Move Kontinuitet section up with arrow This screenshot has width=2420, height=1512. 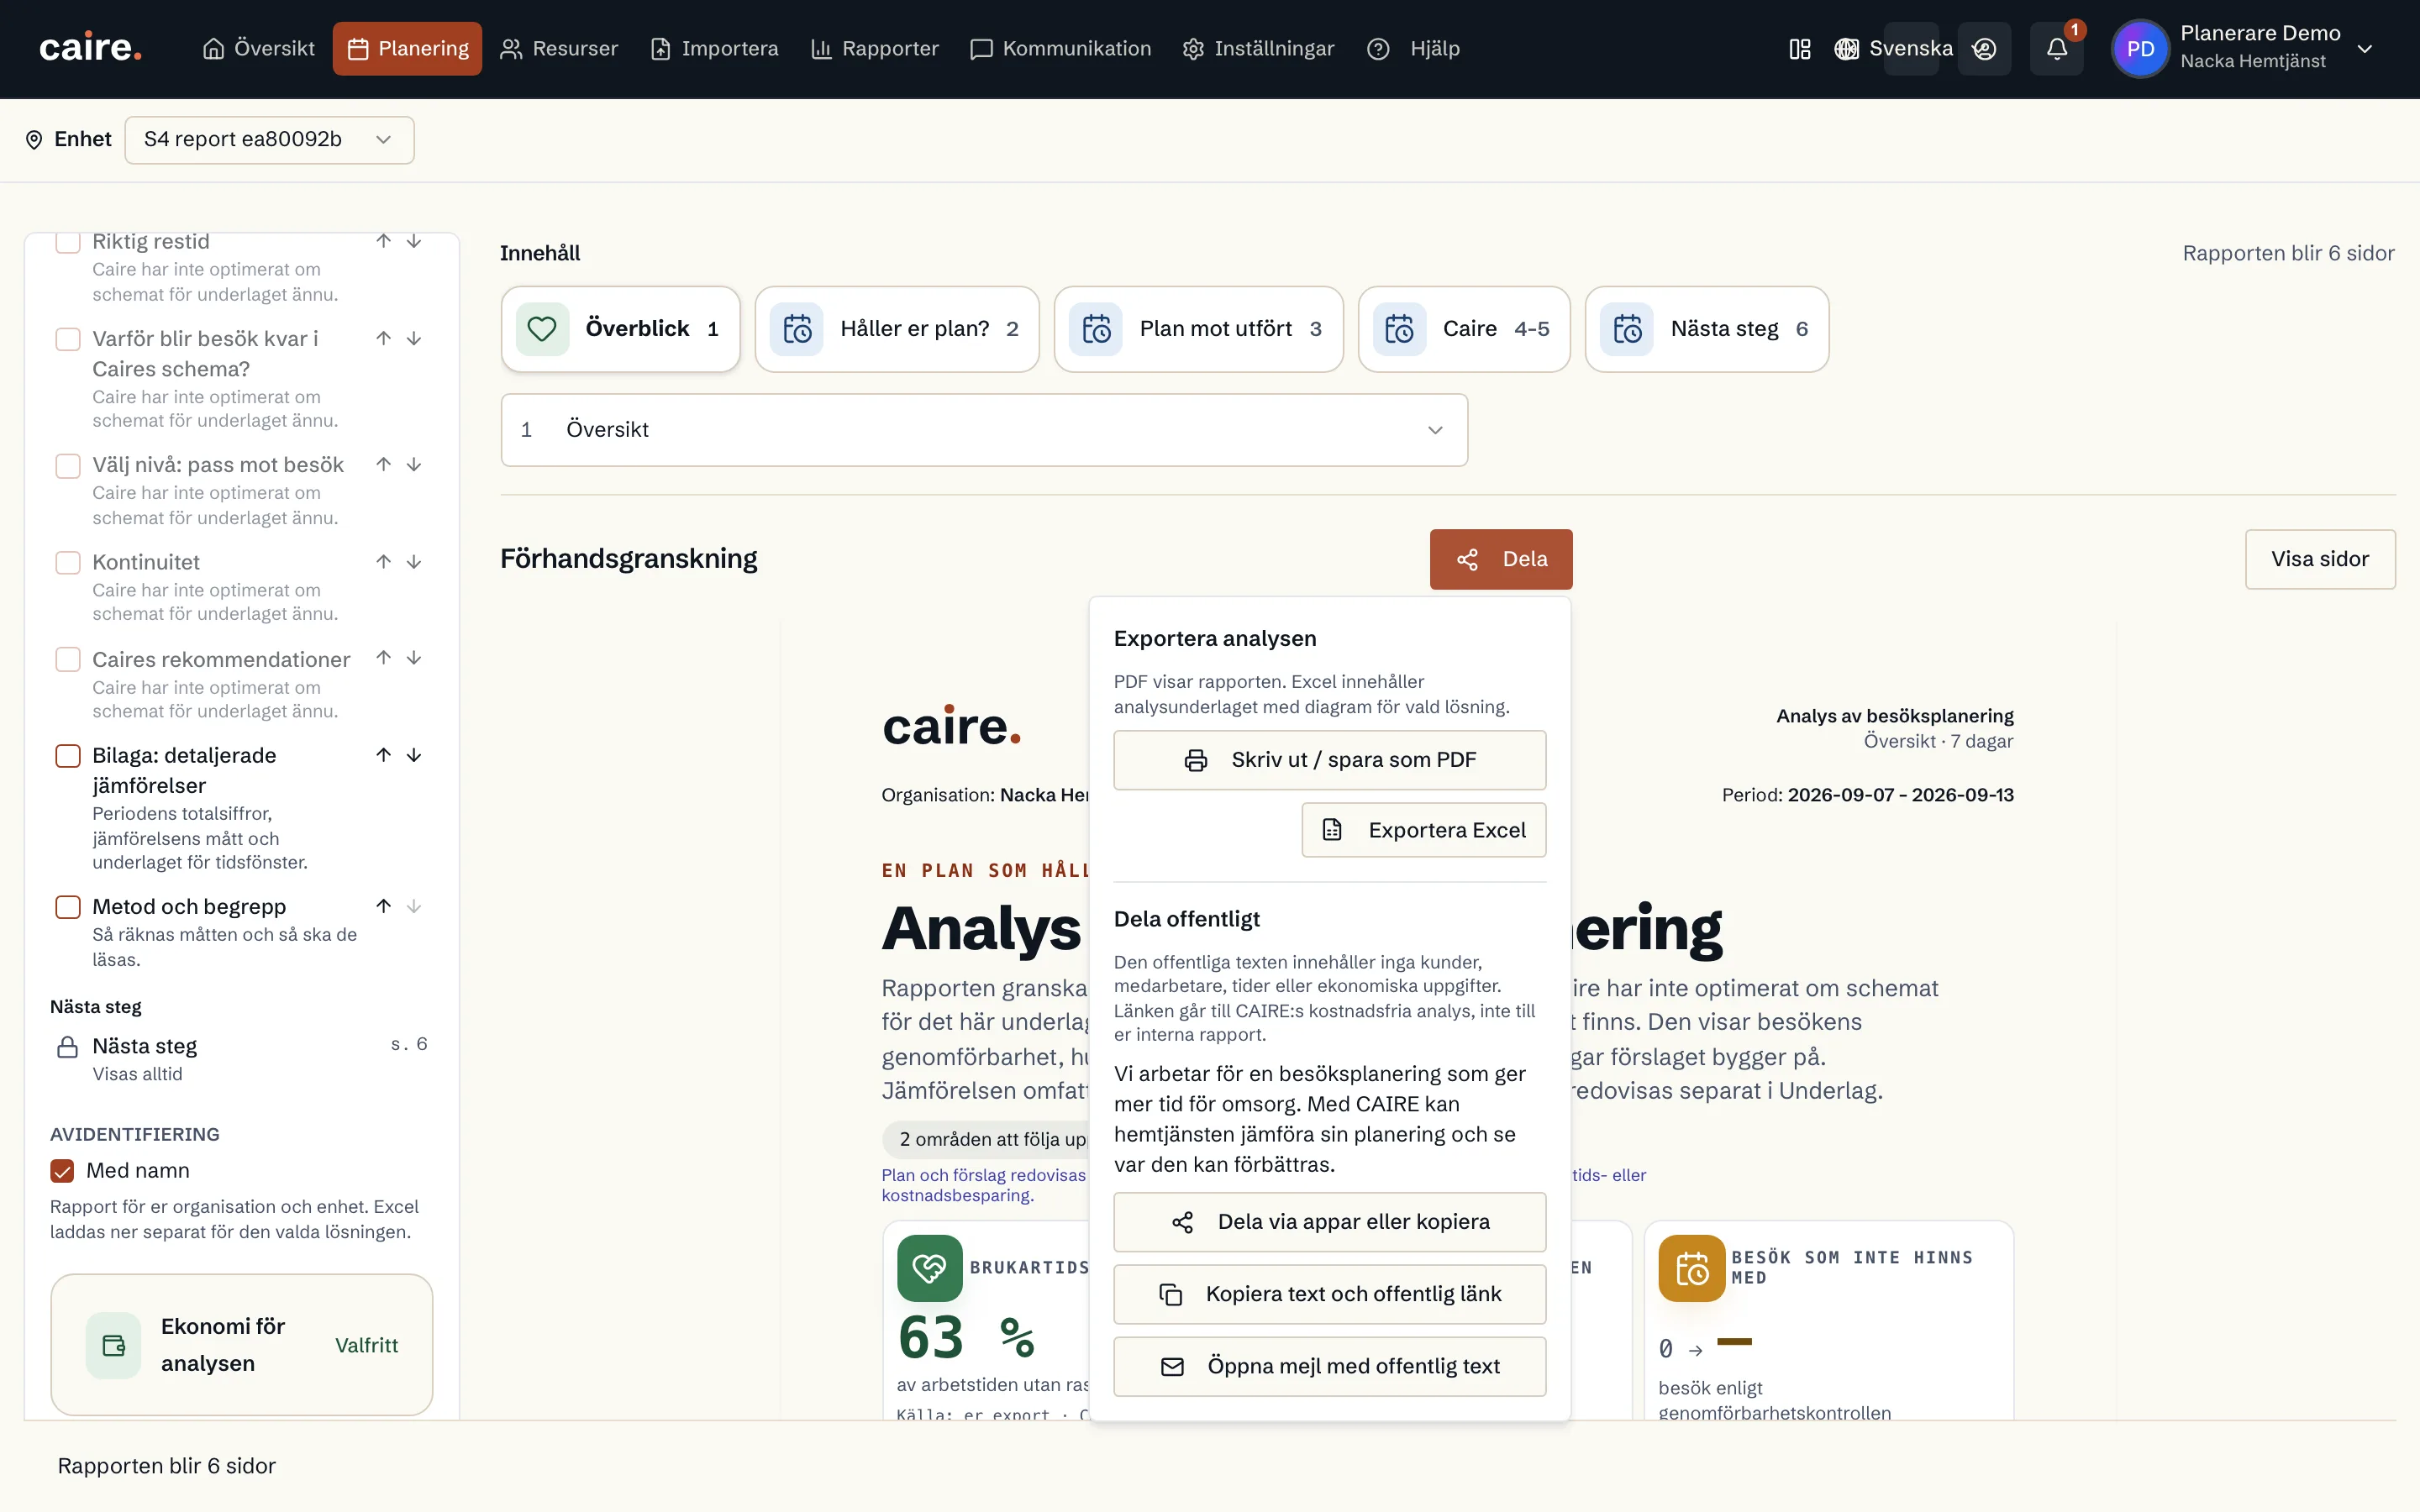click(383, 562)
